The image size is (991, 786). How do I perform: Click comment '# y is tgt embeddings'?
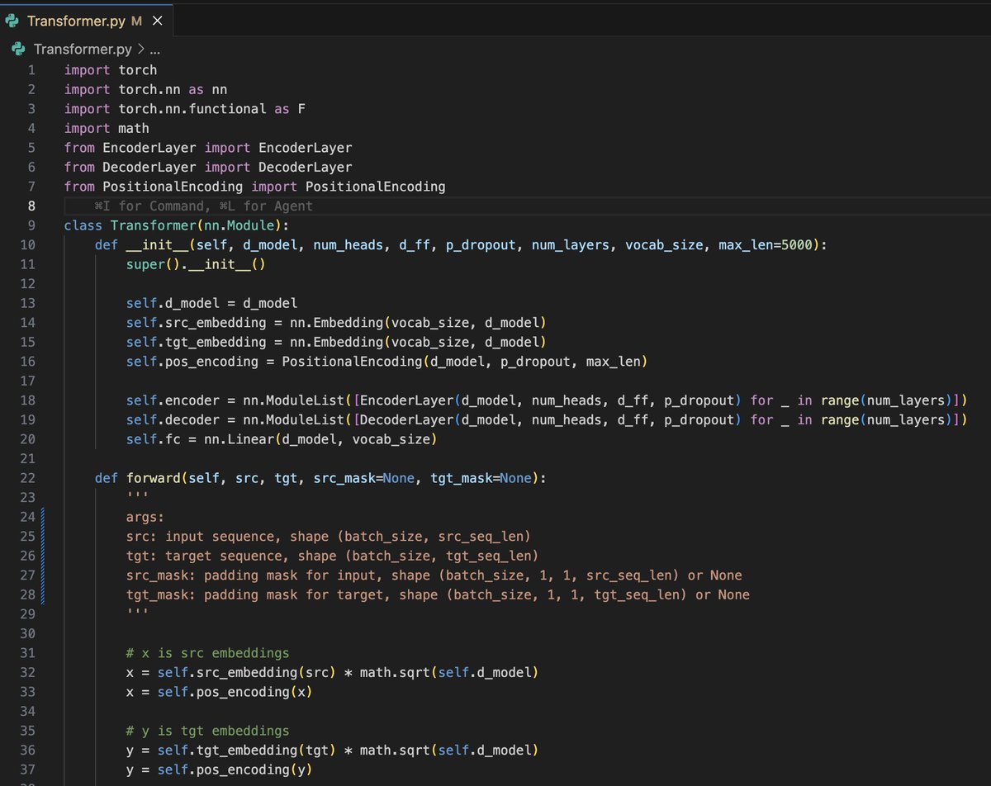207,731
